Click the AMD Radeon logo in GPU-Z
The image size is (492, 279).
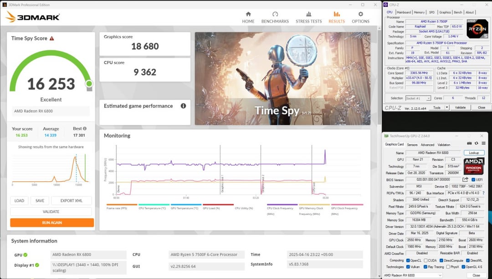(x=474, y=166)
